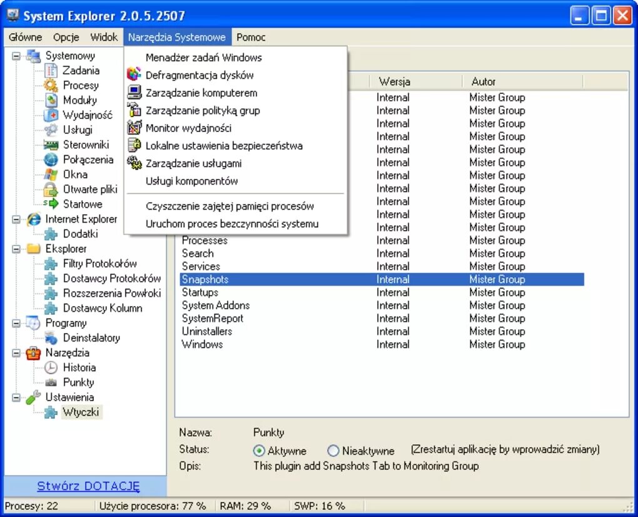Choose Czyszczenie zajętej pamięci procesów

[236, 206]
